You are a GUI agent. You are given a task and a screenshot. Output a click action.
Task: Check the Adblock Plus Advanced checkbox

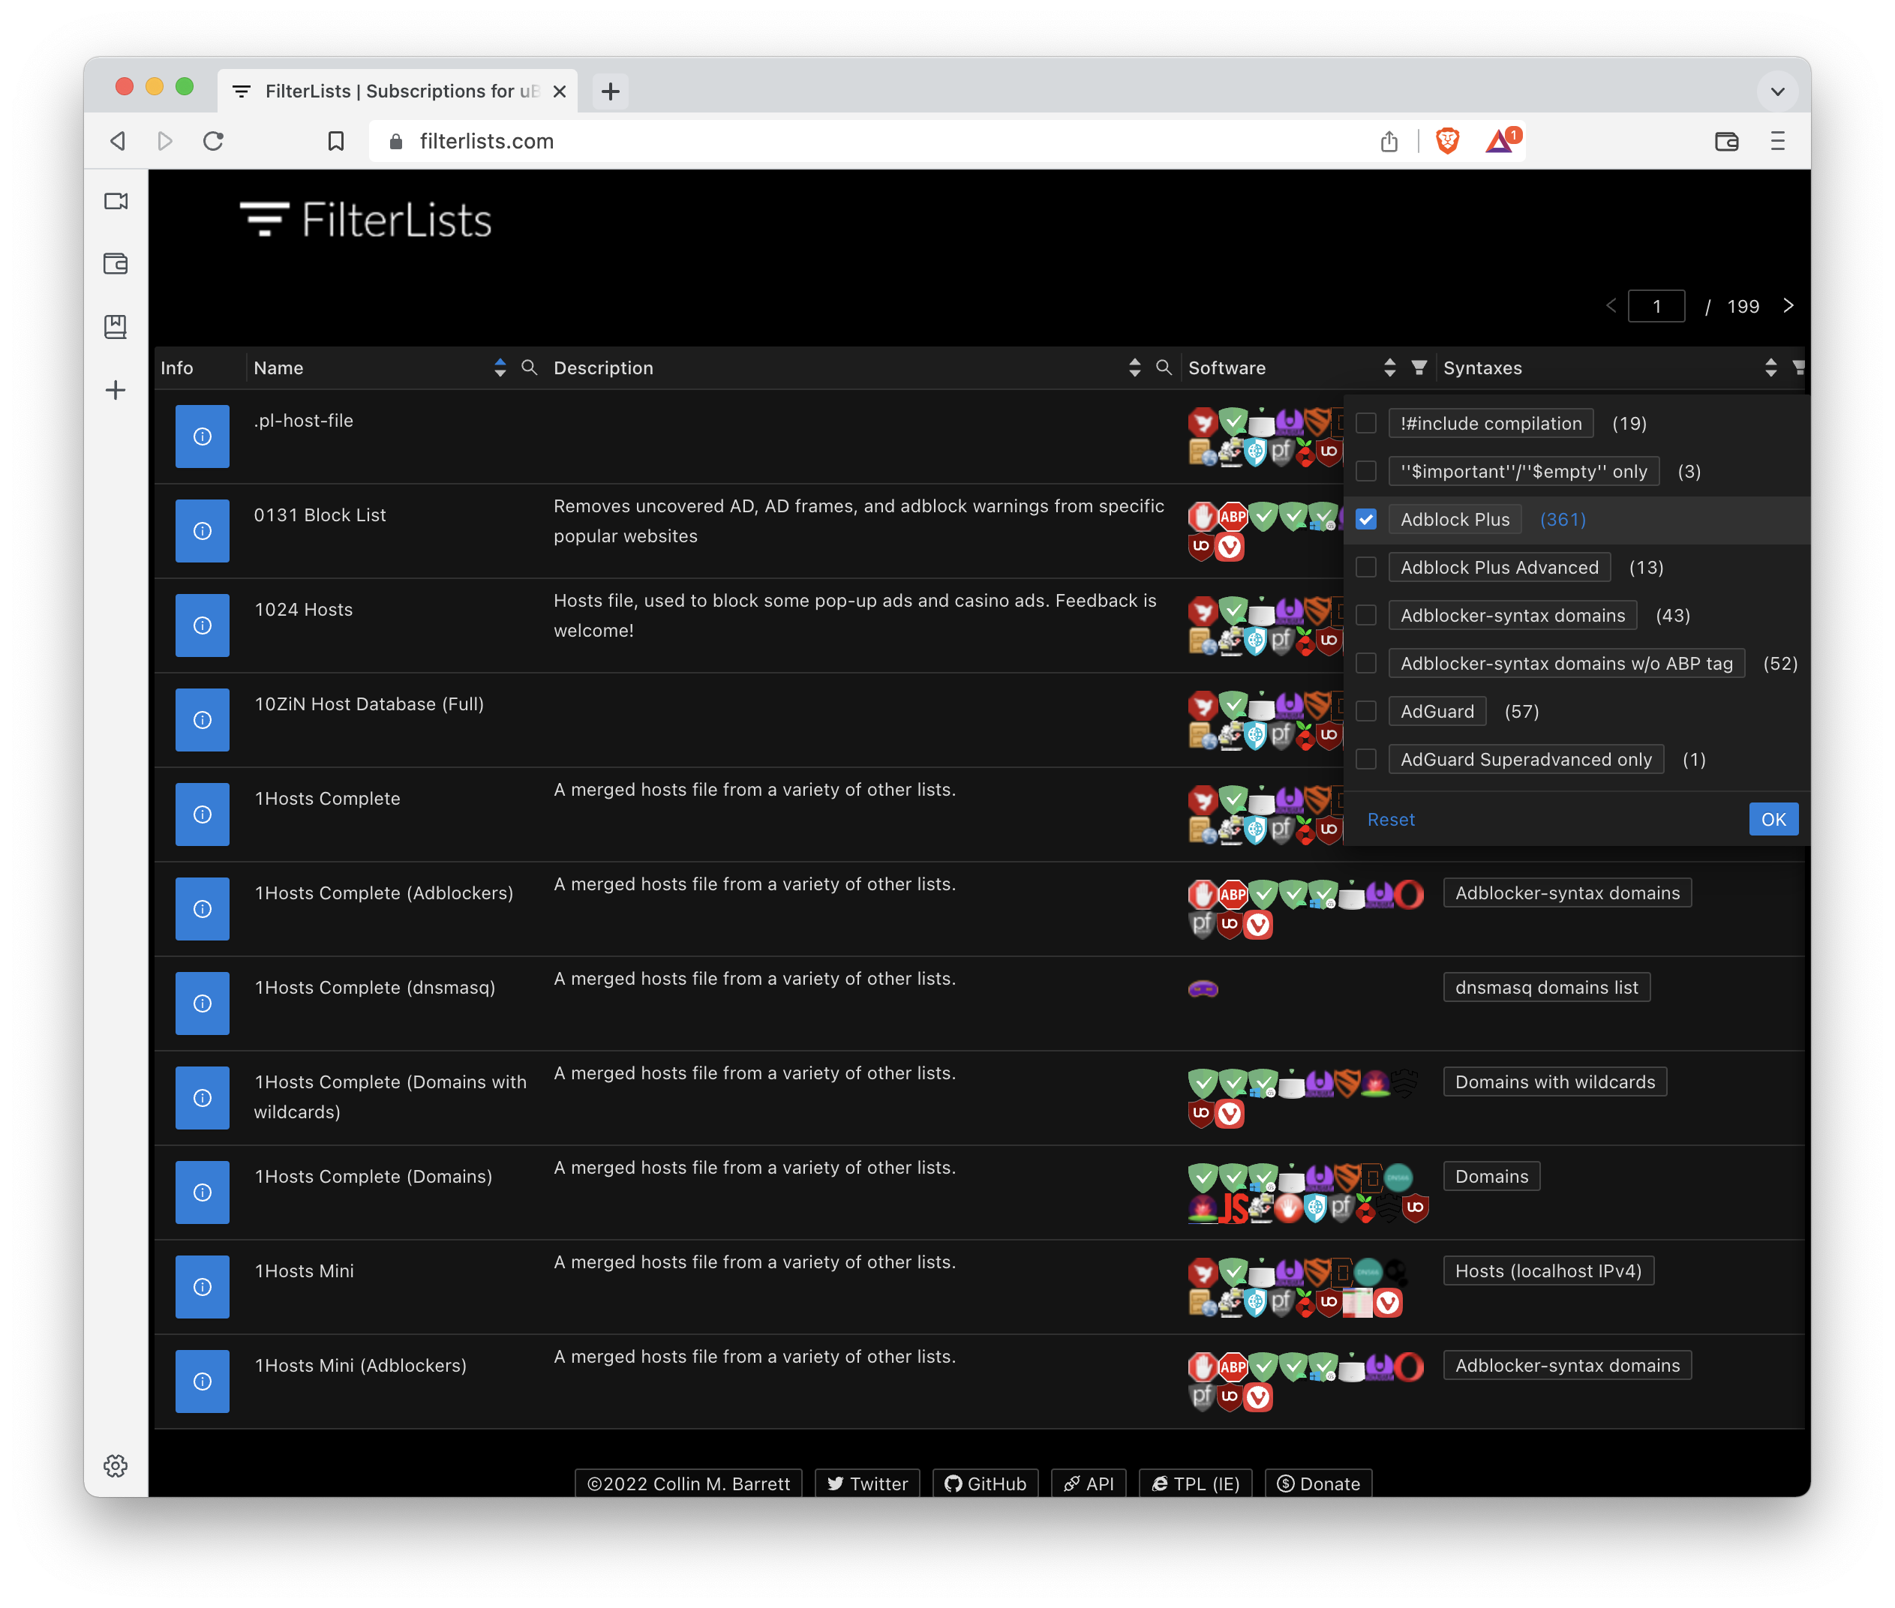tap(1365, 566)
